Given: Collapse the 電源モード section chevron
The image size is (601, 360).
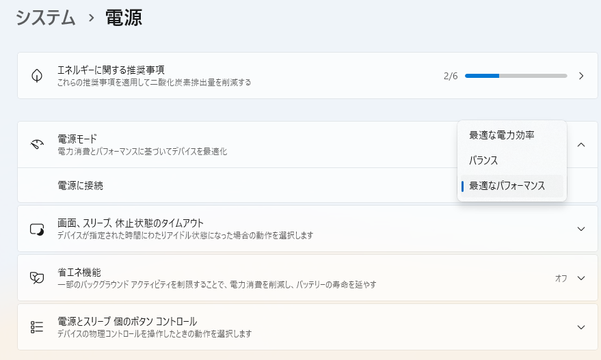Looking at the screenshot, I should pos(581,145).
